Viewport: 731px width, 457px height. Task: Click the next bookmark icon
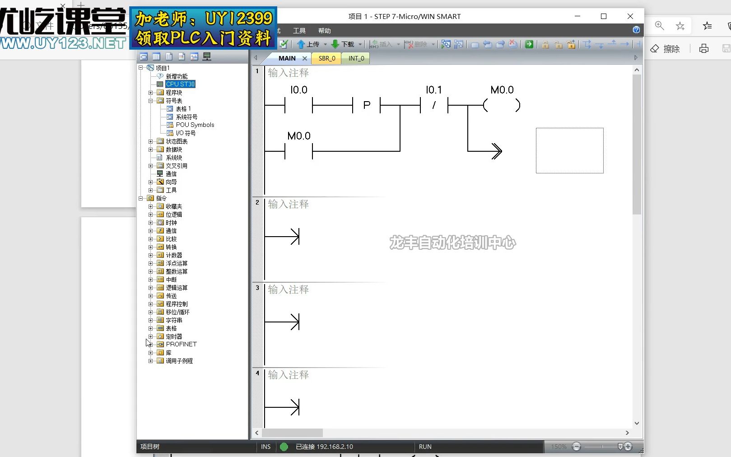click(x=488, y=44)
